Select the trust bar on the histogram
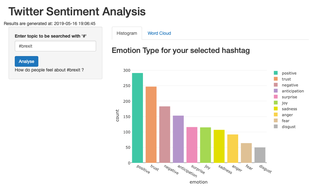 click(x=150, y=124)
